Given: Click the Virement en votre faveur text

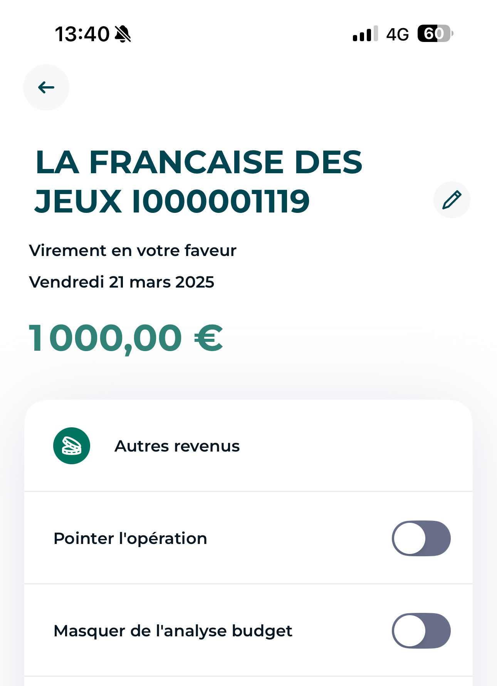Looking at the screenshot, I should pos(133,250).
